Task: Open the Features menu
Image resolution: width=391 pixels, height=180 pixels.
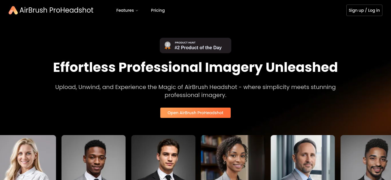Action: click(x=127, y=10)
